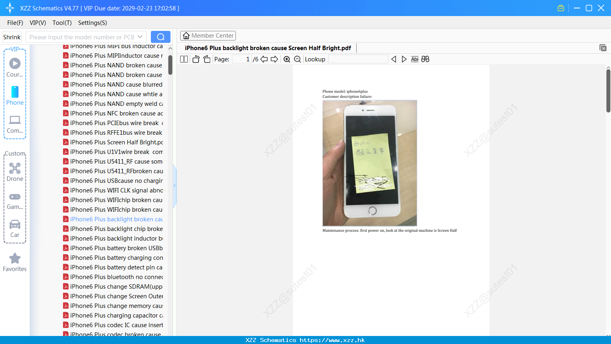611x344 pixels.
Task: Click the XZZ Schematics star logo
Action: point(10,8)
